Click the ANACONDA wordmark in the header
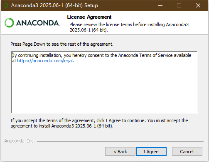 point(38,23)
